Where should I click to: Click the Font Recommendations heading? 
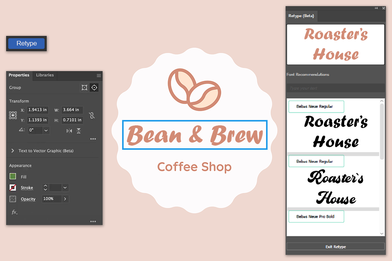[308, 75]
